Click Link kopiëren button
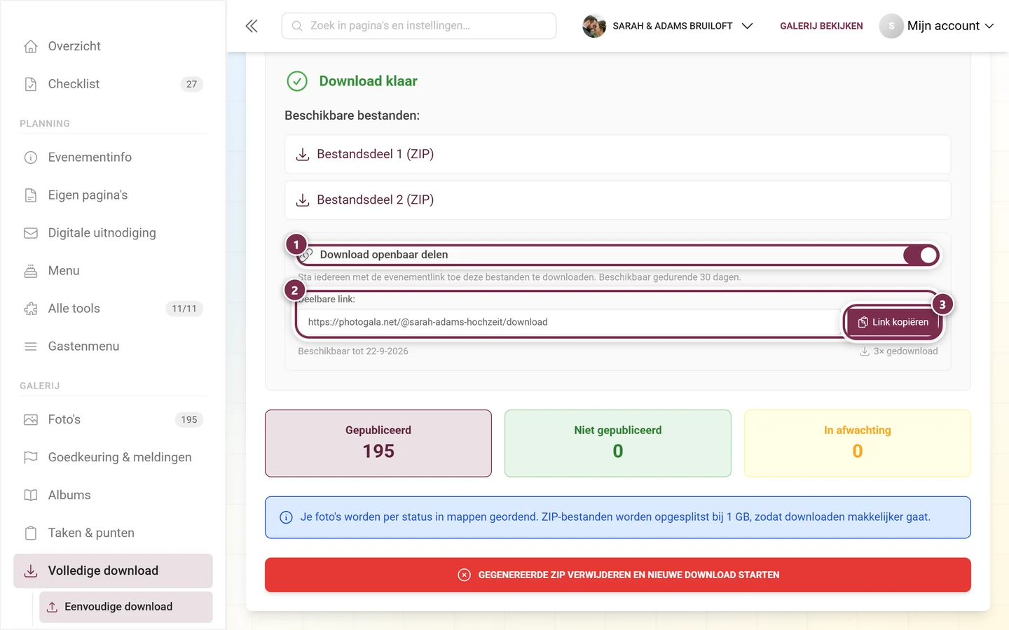The width and height of the screenshot is (1009, 630). click(893, 322)
